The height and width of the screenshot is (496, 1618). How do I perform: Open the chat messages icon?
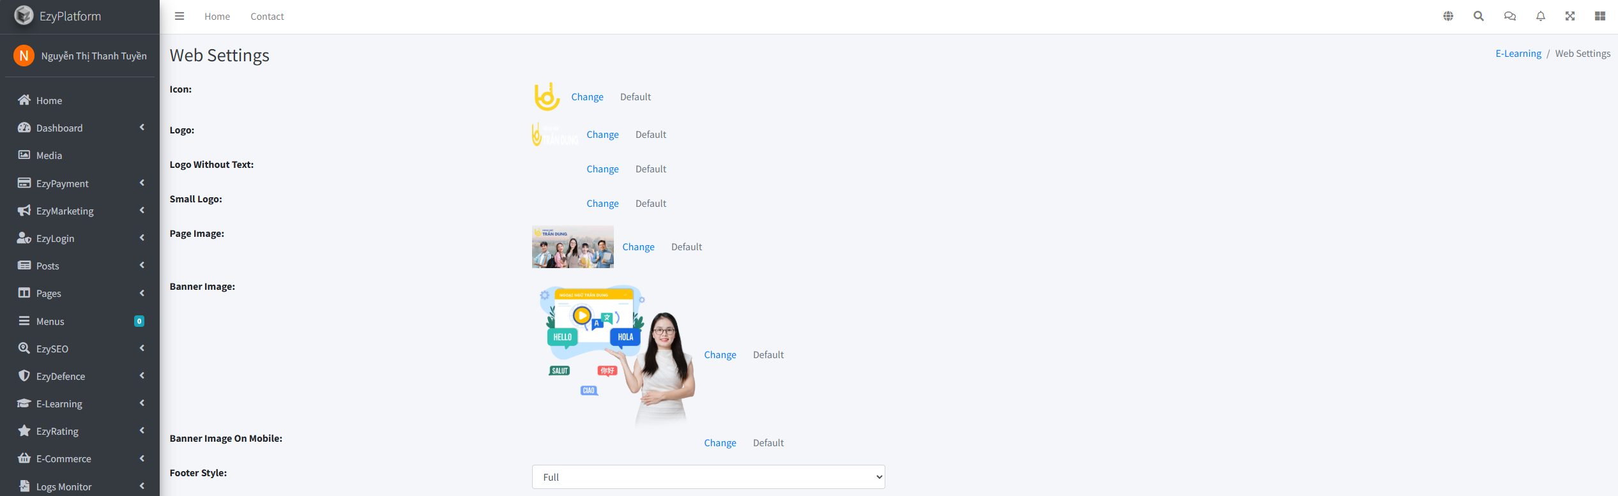[1509, 17]
